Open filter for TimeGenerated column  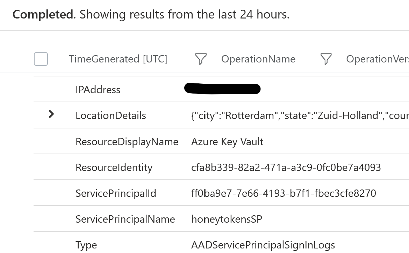point(201,59)
